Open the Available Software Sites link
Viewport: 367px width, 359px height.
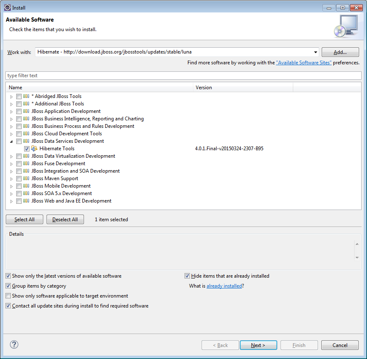click(x=303, y=63)
